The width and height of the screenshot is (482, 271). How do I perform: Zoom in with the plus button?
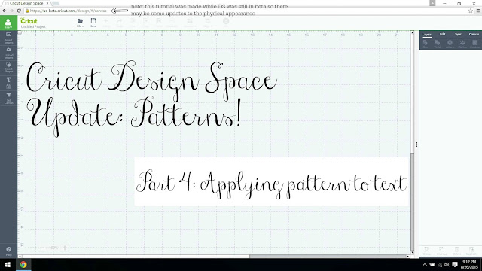[x=65, y=248]
